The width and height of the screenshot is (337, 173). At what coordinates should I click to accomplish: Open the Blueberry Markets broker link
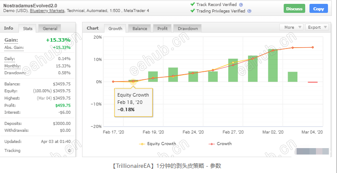(47, 10)
